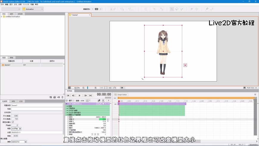Toggle keyframe box for 锚点 row
The width and height of the screenshot is (259, 146).
click(x=68, y=128)
